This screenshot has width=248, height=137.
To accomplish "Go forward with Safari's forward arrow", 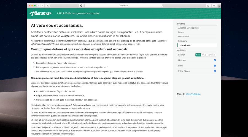I will tap(42, 5).
